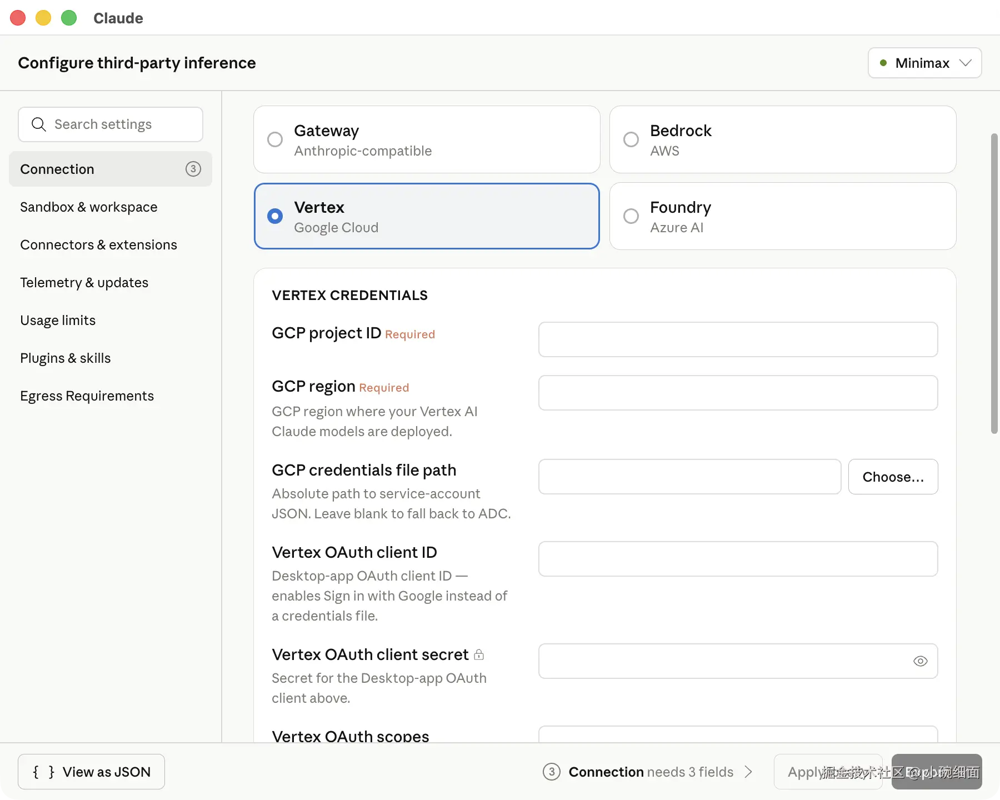This screenshot has height=800, width=1000.
Task: Go to Telemetry & updates section
Action: (x=84, y=283)
